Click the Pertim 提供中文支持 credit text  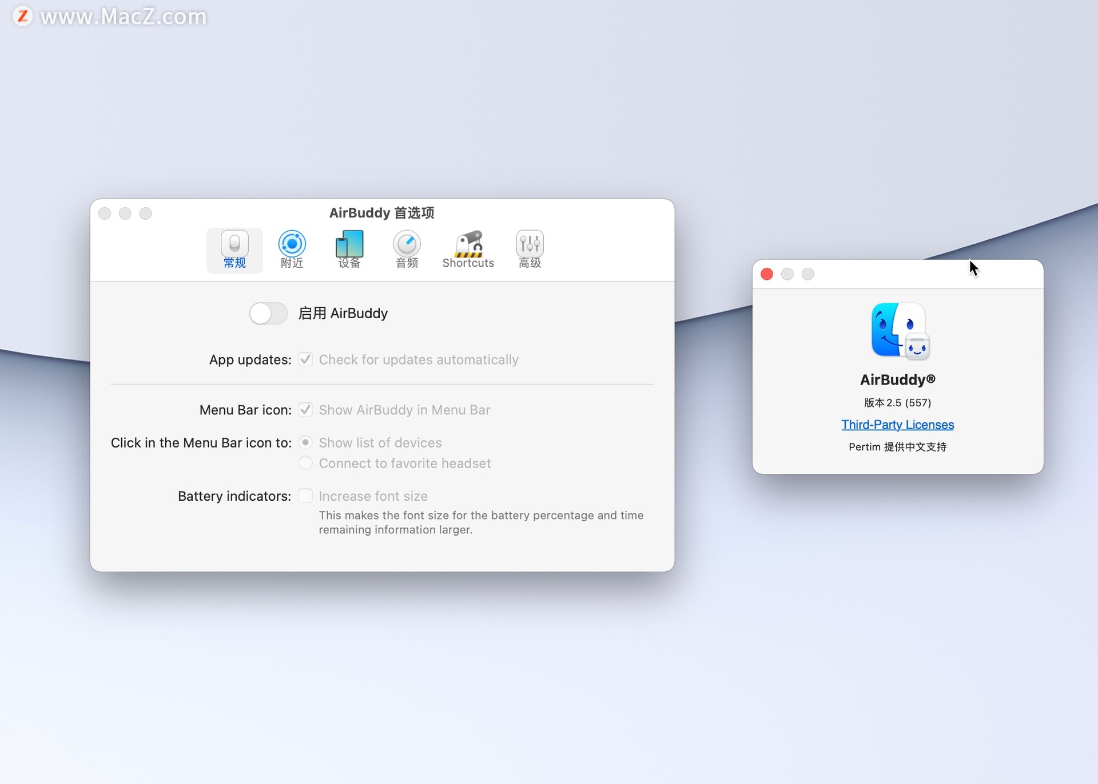[897, 447]
